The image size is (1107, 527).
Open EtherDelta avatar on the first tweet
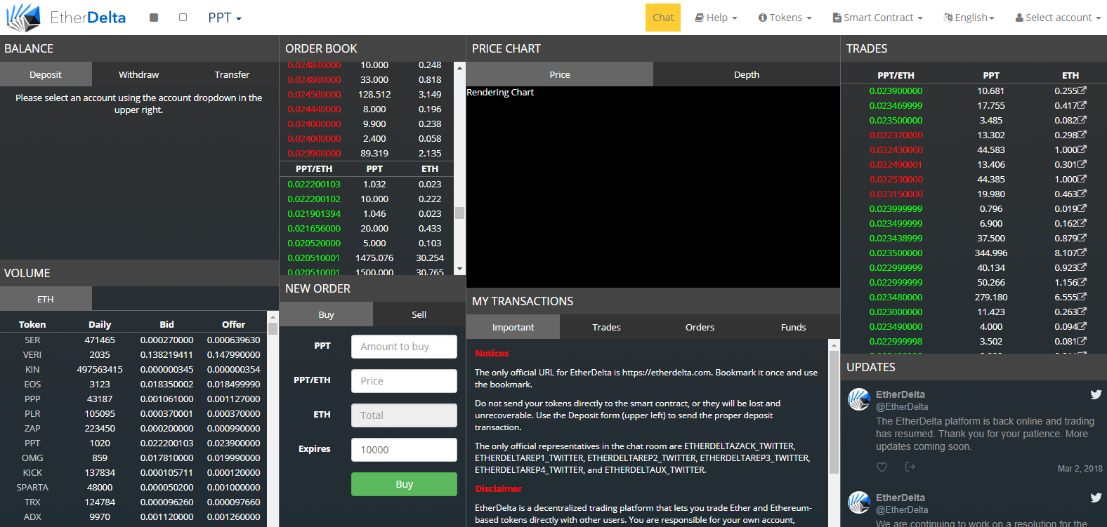point(859,399)
